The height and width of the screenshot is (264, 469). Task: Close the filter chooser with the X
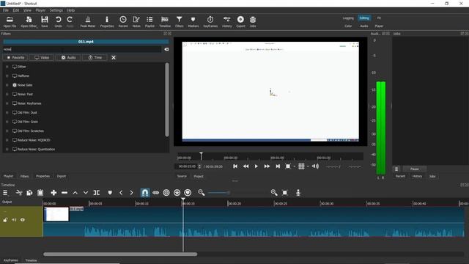tap(114, 57)
